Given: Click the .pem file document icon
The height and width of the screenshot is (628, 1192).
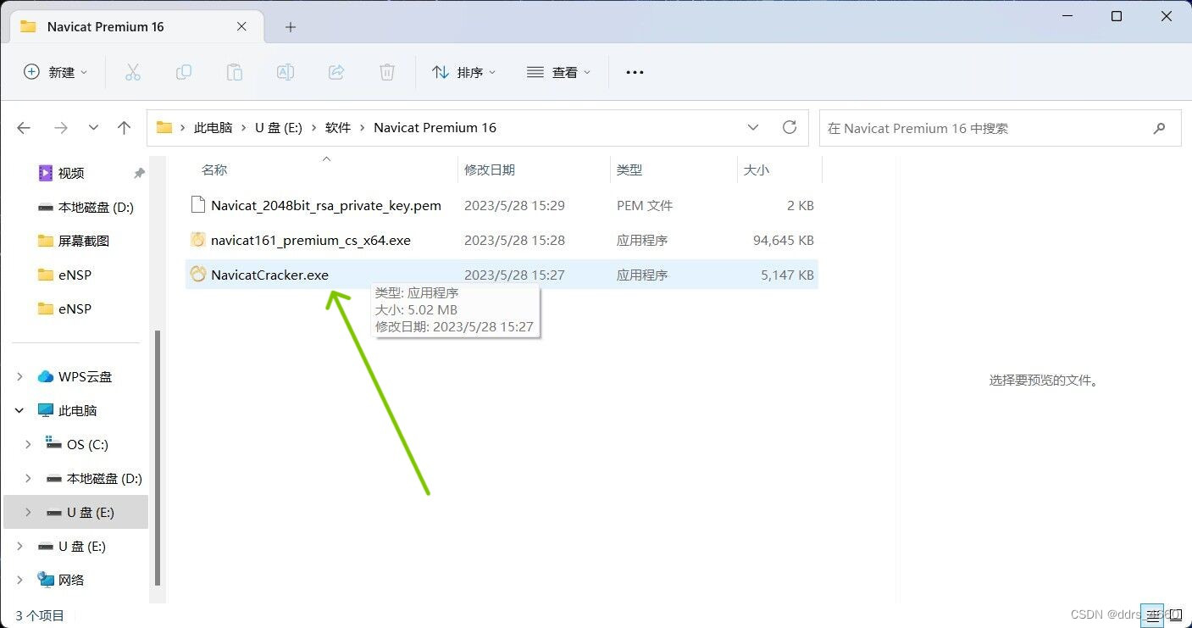Looking at the screenshot, I should 198,205.
